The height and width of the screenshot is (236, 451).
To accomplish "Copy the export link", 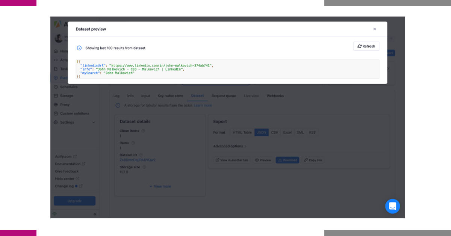I will tap(313, 160).
